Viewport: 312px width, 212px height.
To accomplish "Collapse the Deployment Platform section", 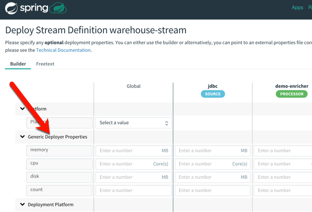I will 22,205.
